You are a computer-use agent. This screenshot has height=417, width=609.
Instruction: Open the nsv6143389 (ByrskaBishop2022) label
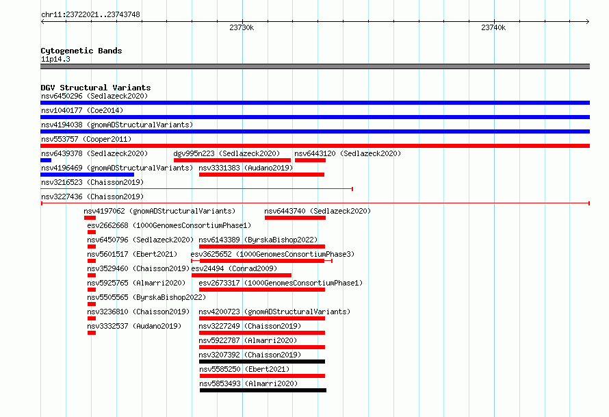click(258, 240)
